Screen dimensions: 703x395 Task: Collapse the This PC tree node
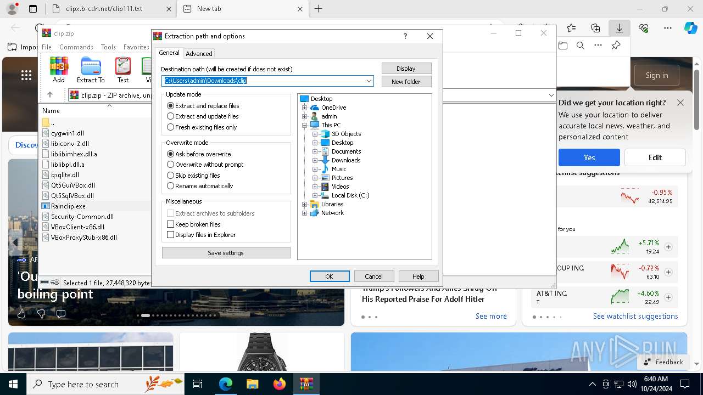305,125
